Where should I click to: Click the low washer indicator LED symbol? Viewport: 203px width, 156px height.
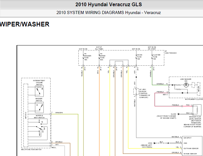[x=186, y=85]
